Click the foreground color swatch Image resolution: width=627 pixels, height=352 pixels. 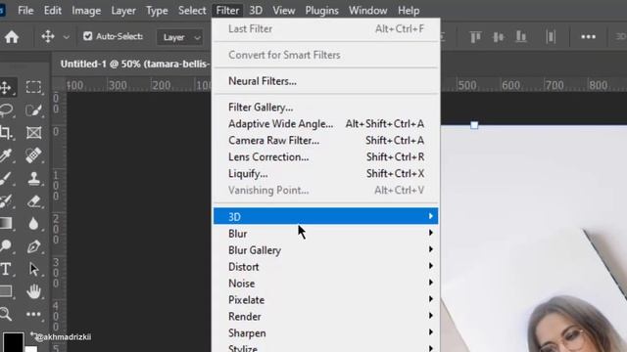[13, 342]
